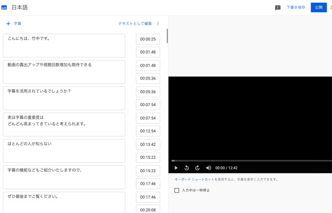Click the 日本語 language title
Viewport: 332px width, 213px height.
click(20, 8)
